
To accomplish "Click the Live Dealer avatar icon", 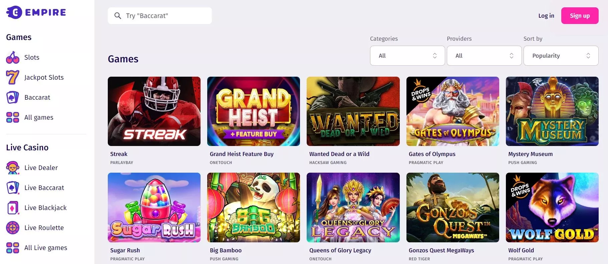I will pyautogui.click(x=13, y=168).
